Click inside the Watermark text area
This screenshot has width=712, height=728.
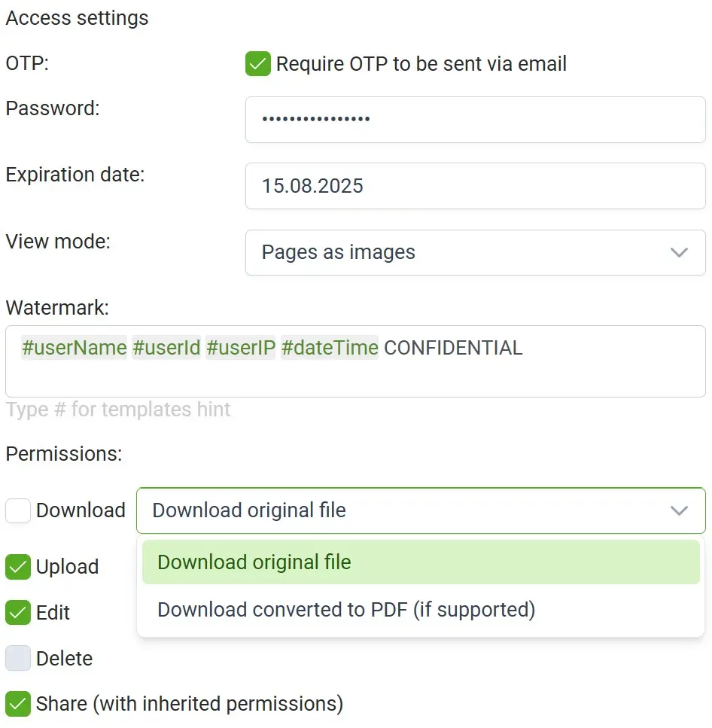click(354, 376)
